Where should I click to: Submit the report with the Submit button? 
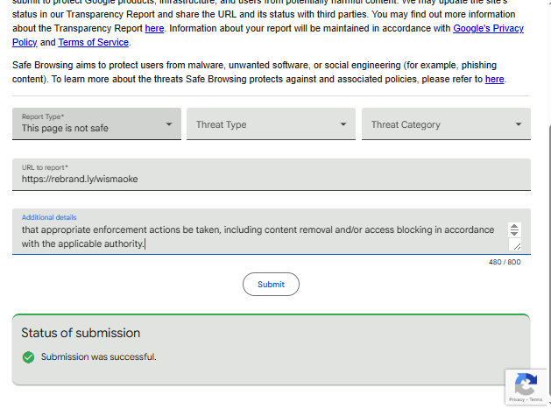(x=271, y=285)
